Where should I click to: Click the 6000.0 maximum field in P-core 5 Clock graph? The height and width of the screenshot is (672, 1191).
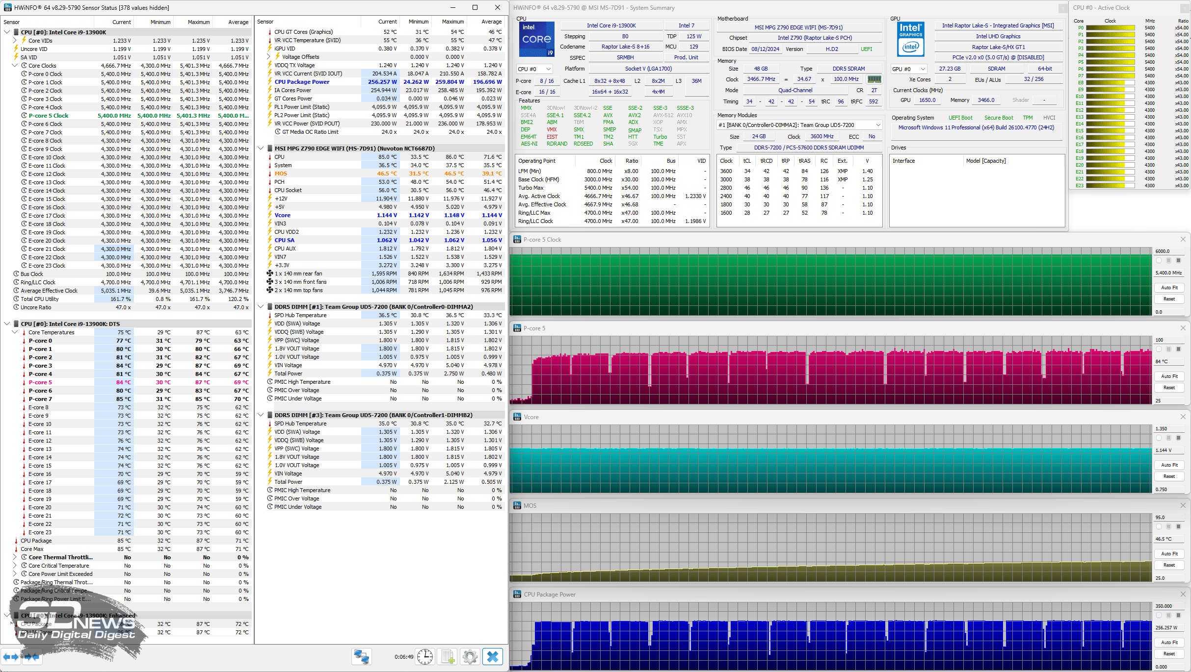pos(1169,251)
